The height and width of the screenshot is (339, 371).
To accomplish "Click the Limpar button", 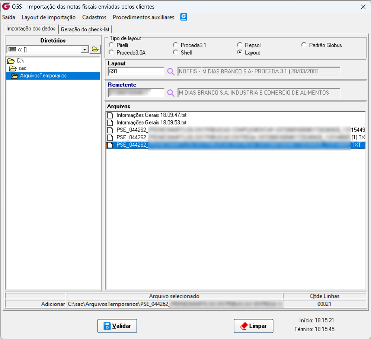I will 253,326.
